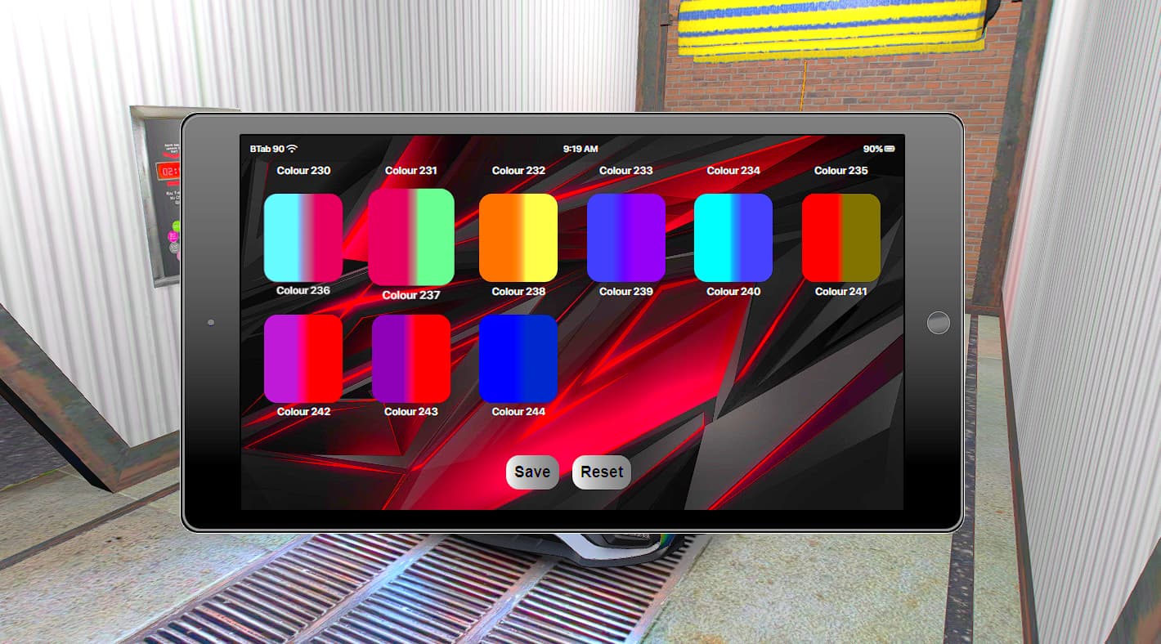The height and width of the screenshot is (644, 1161).
Task: Select the Colour 231 swatch
Action: click(411, 237)
